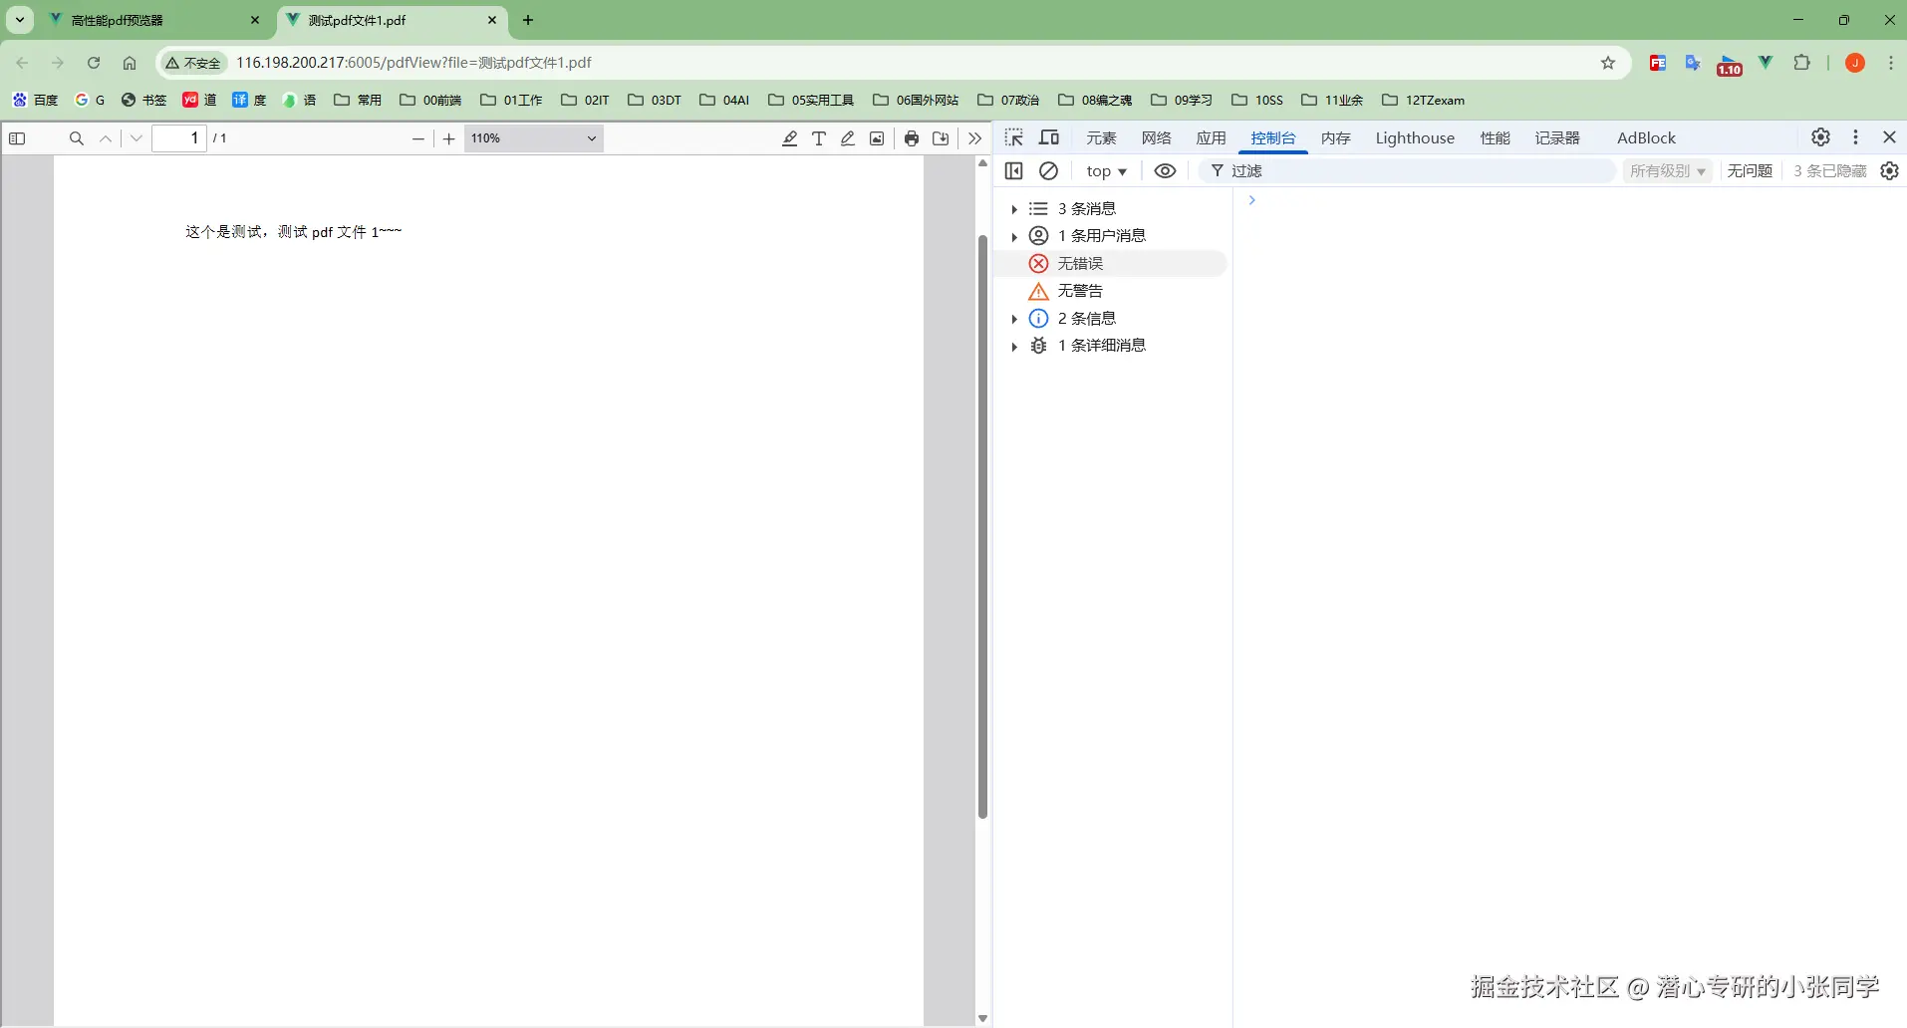The width and height of the screenshot is (1907, 1028).
Task: Go to next PDF page
Action: pos(136,138)
